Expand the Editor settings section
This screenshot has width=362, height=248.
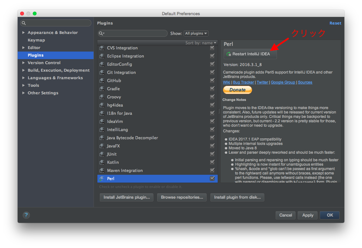(x=23, y=48)
